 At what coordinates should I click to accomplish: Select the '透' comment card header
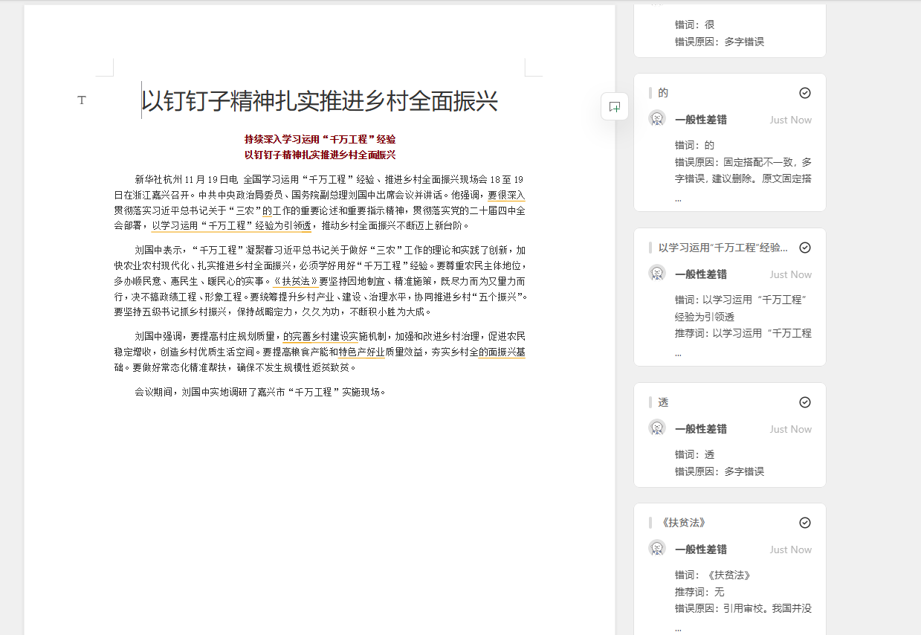point(663,402)
